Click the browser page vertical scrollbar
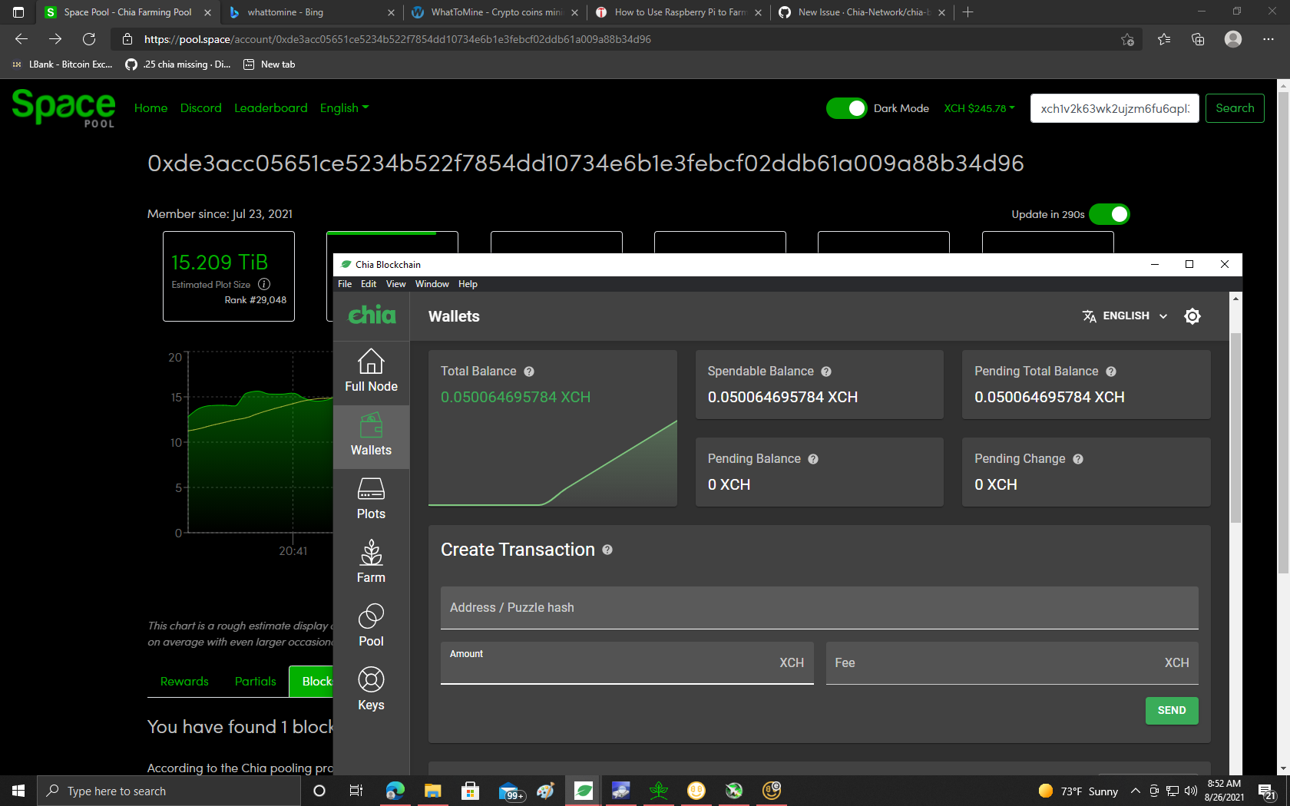This screenshot has width=1290, height=806. 1283,334
